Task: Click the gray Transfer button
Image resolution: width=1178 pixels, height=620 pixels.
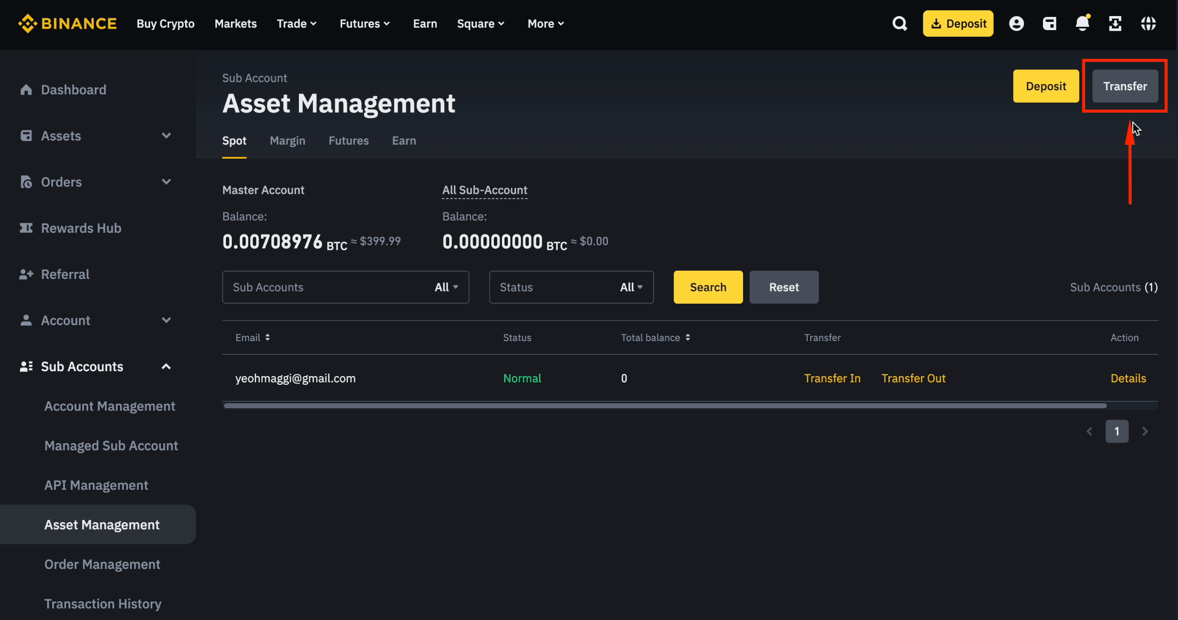Action: point(1125,86)
